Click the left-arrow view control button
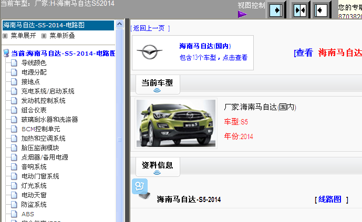The image size is (362, 222). click(x=322, y=10)
